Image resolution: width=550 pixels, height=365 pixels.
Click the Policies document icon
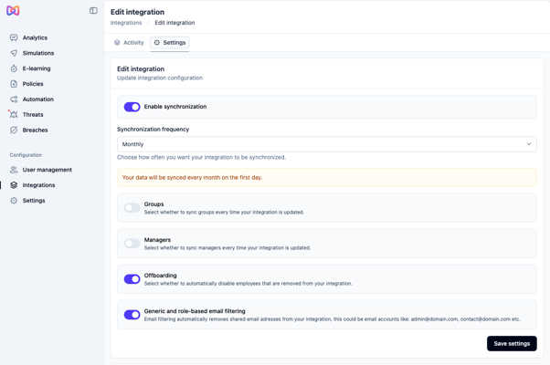(14, 84)
